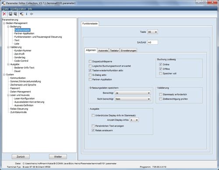Select the Text tree item
Screen dimensions: 219x170
(17, 40)
